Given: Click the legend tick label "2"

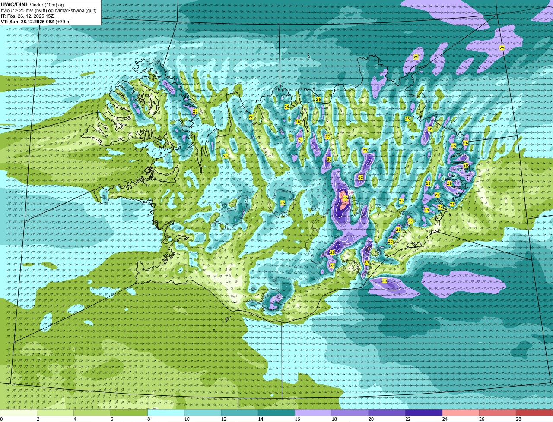Looking at the screenshot, I should tap(38, 419).
